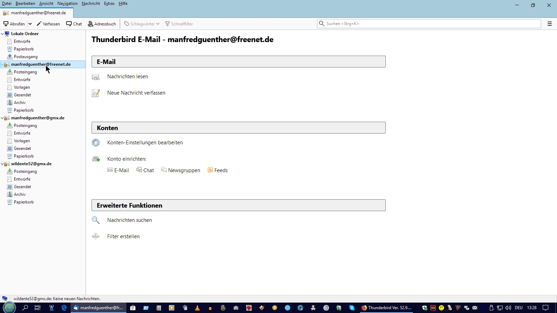Set up a Newsgruppen account

pyautogui.click(x=181, y=170)
